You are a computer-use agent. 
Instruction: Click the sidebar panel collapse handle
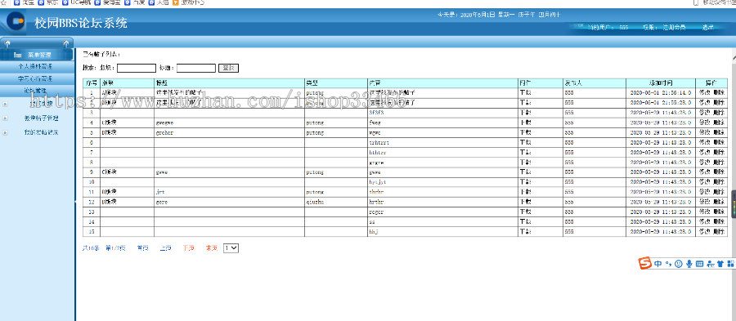click(x=74, y=201)
